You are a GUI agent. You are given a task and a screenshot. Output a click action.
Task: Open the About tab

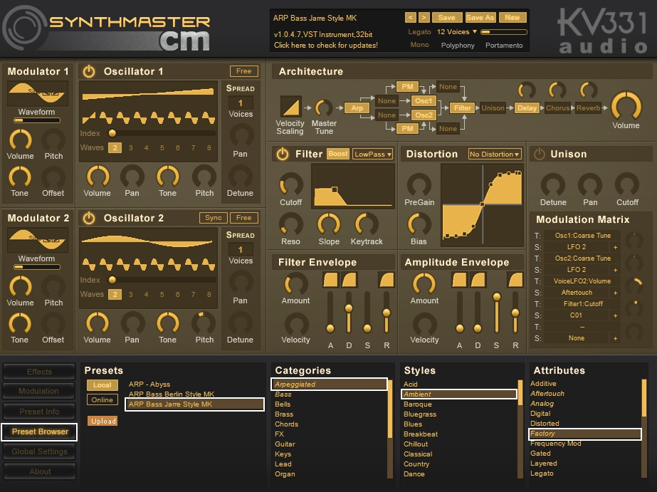pyautogui.click(x=39, y=471)
